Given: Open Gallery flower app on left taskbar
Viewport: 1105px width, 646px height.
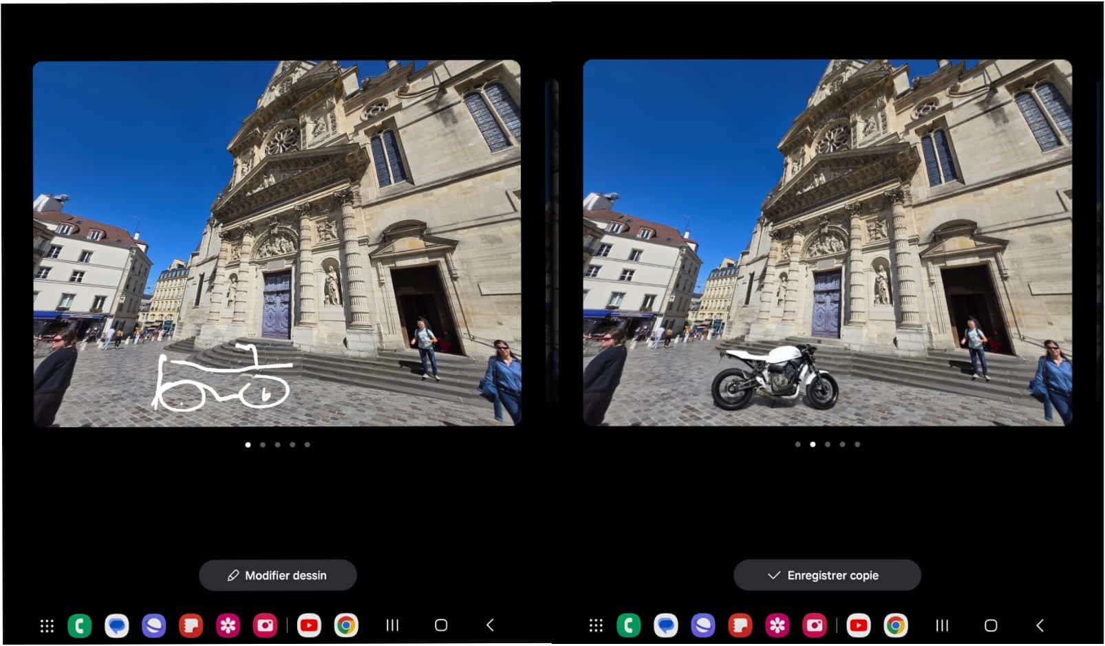Looking at the screenshot, I should 228,625.
